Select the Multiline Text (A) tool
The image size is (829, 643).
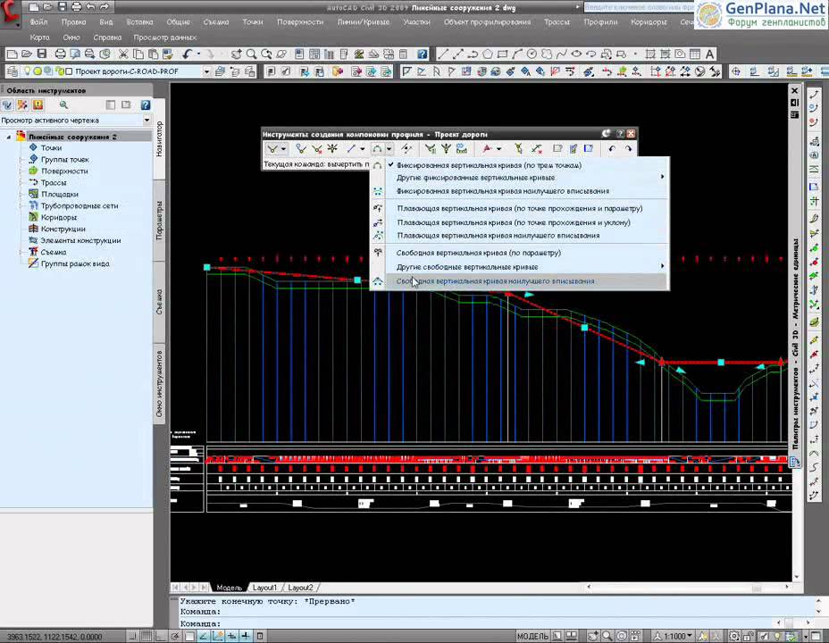pyautogui.click(x=709, y=54)
